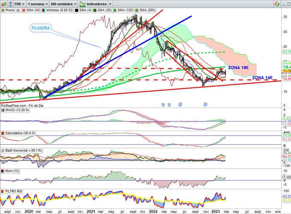
Task: Click the 14,81 red price tag
Action: [287, 79]
